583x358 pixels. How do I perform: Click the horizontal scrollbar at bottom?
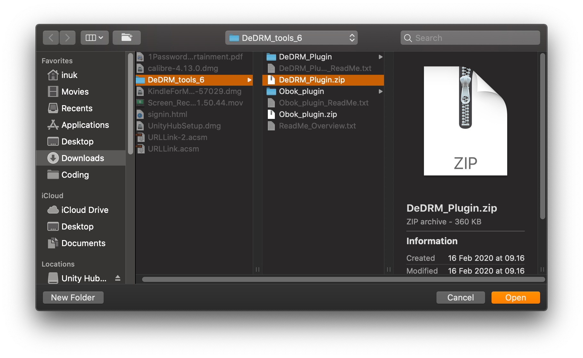click(343, 279)
